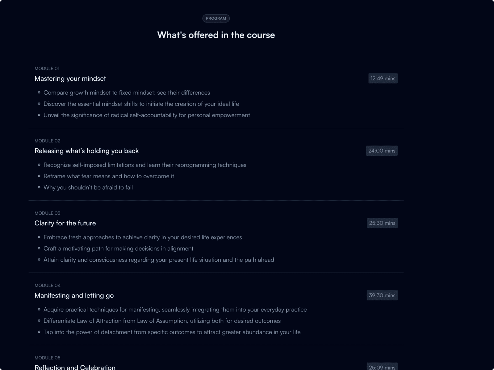This screenshot has width=494, height=370.
Task: Click the 39:30 mins duration badge
Action: point(382,295)
